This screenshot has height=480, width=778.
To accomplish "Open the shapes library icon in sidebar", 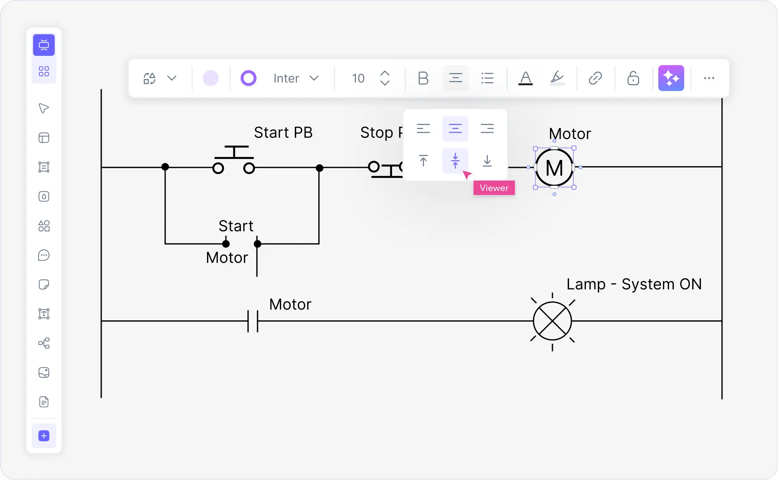I will 44,226.
